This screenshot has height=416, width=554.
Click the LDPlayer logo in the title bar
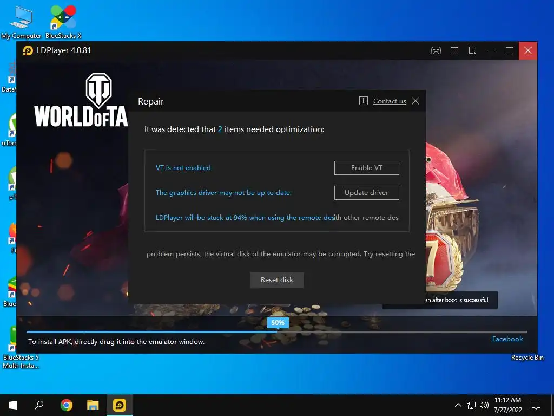tap(28, 50)
